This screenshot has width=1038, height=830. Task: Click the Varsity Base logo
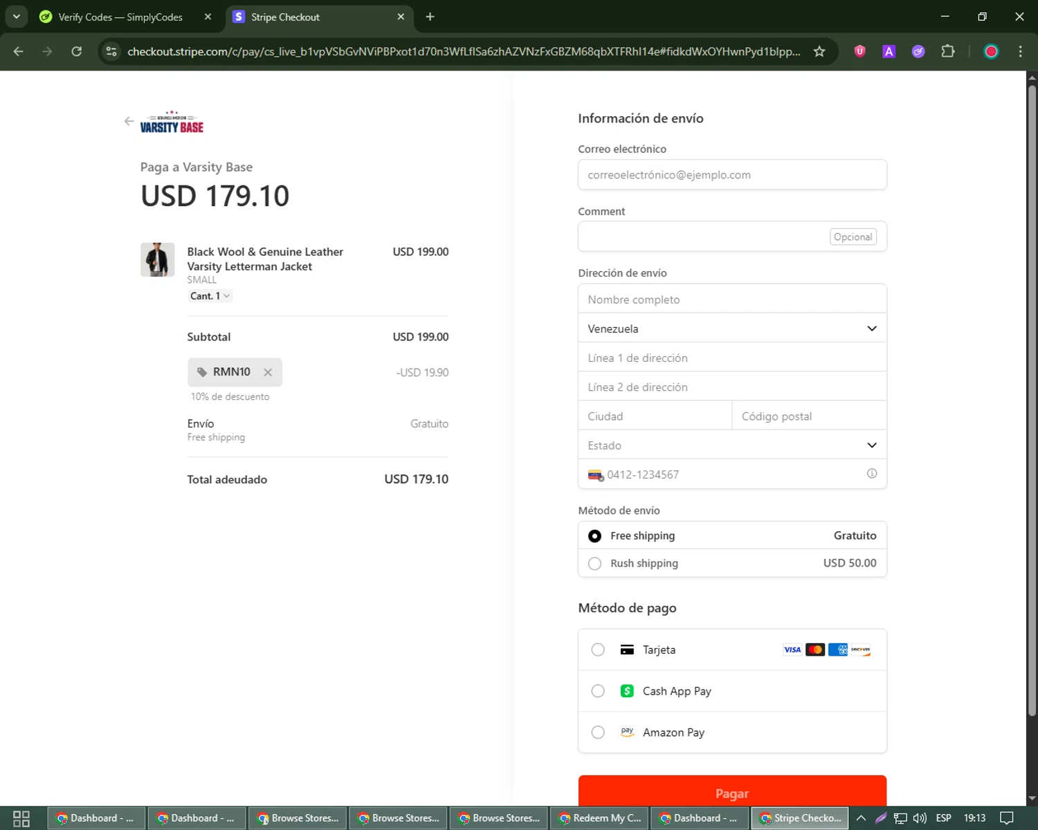(172, 122)
